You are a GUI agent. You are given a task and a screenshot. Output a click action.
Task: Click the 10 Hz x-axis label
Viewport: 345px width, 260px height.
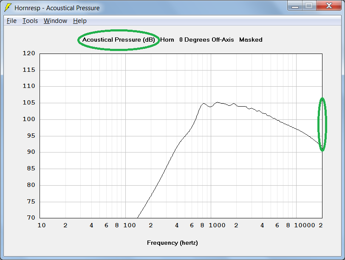click(x=42, y=226)
